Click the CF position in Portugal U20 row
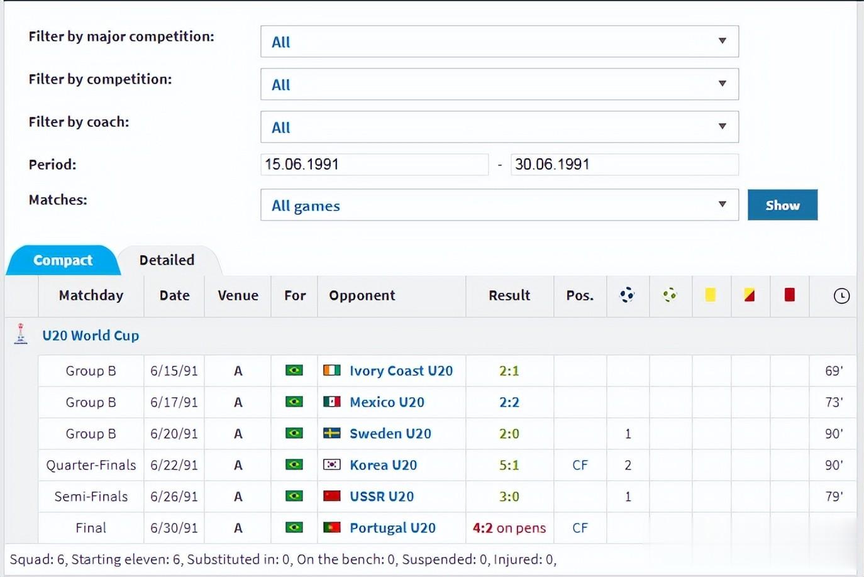The width and height of the screenshot is (864, 577). (x=580, y=528)
